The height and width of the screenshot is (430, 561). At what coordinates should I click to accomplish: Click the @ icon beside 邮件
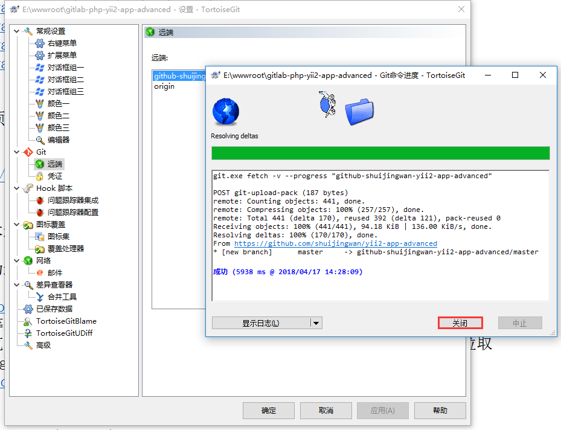tap(40, 273)
